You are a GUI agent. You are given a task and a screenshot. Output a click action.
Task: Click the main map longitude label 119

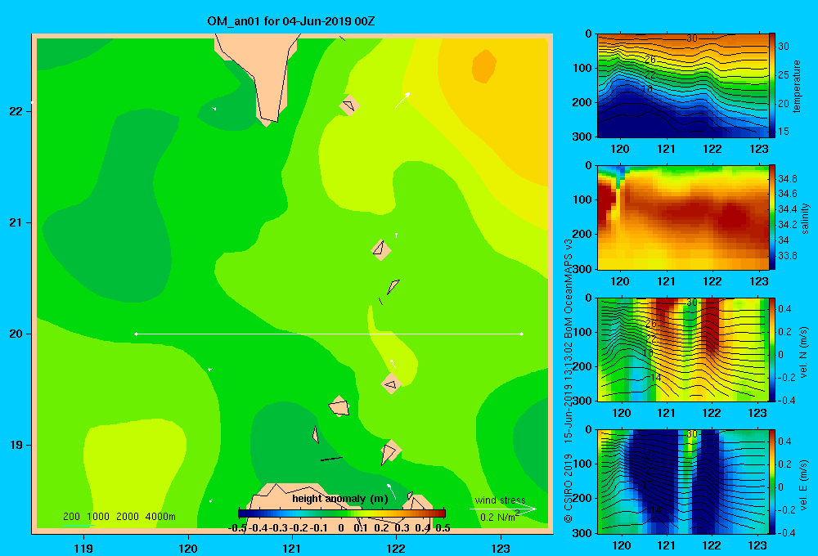(83, 548)
